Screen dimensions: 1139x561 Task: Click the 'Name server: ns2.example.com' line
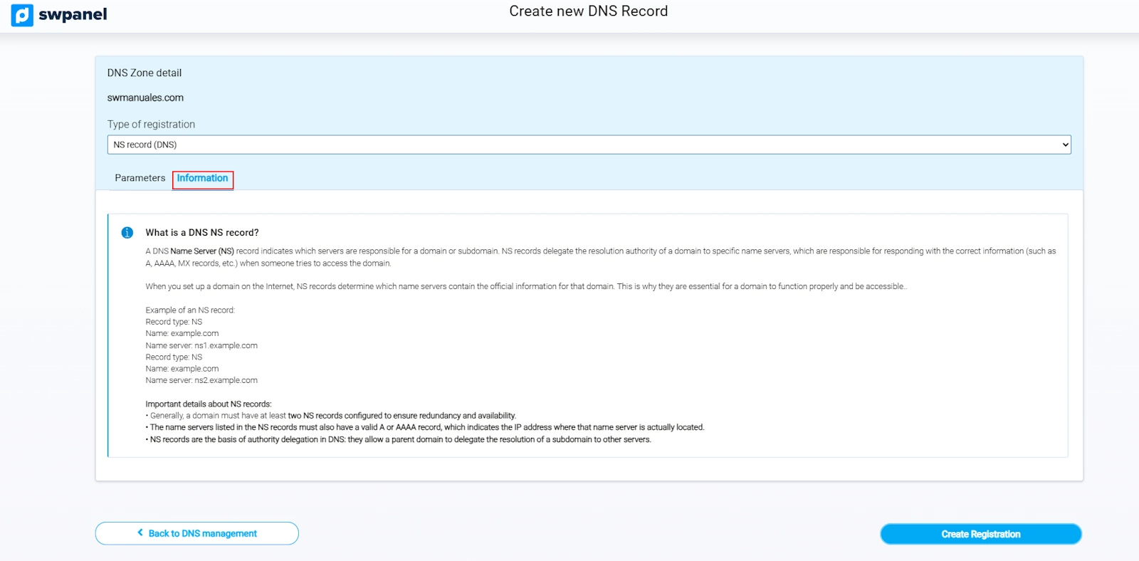[x=201, y=380]
